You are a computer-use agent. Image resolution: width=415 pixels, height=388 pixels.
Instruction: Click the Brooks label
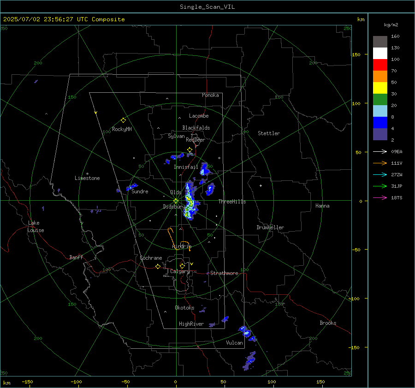pyautogui.click(x=328, y=323)
